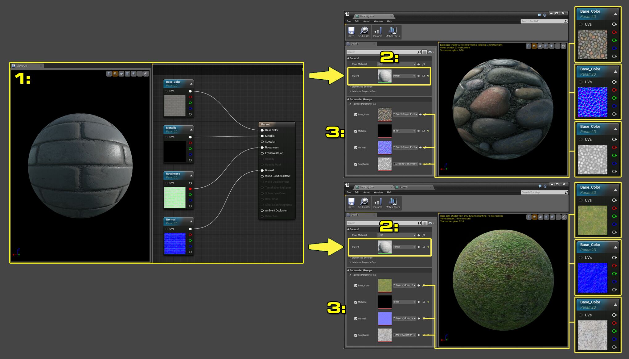Switch to the Parent tab
This screenshot has width=629, height=359.
404,187
